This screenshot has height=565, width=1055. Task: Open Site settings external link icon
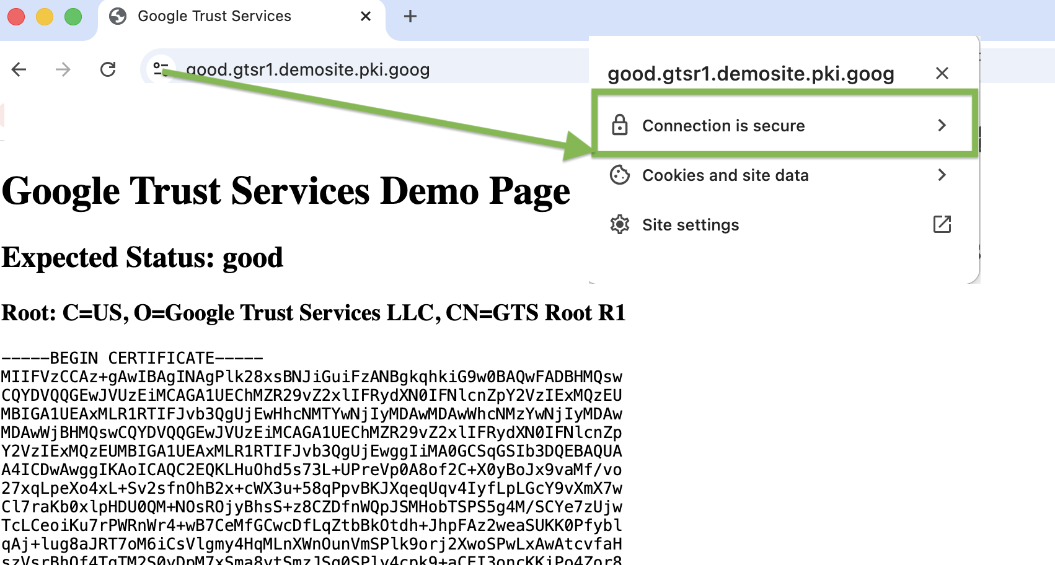pyautogui.click(x=942, y=224)
